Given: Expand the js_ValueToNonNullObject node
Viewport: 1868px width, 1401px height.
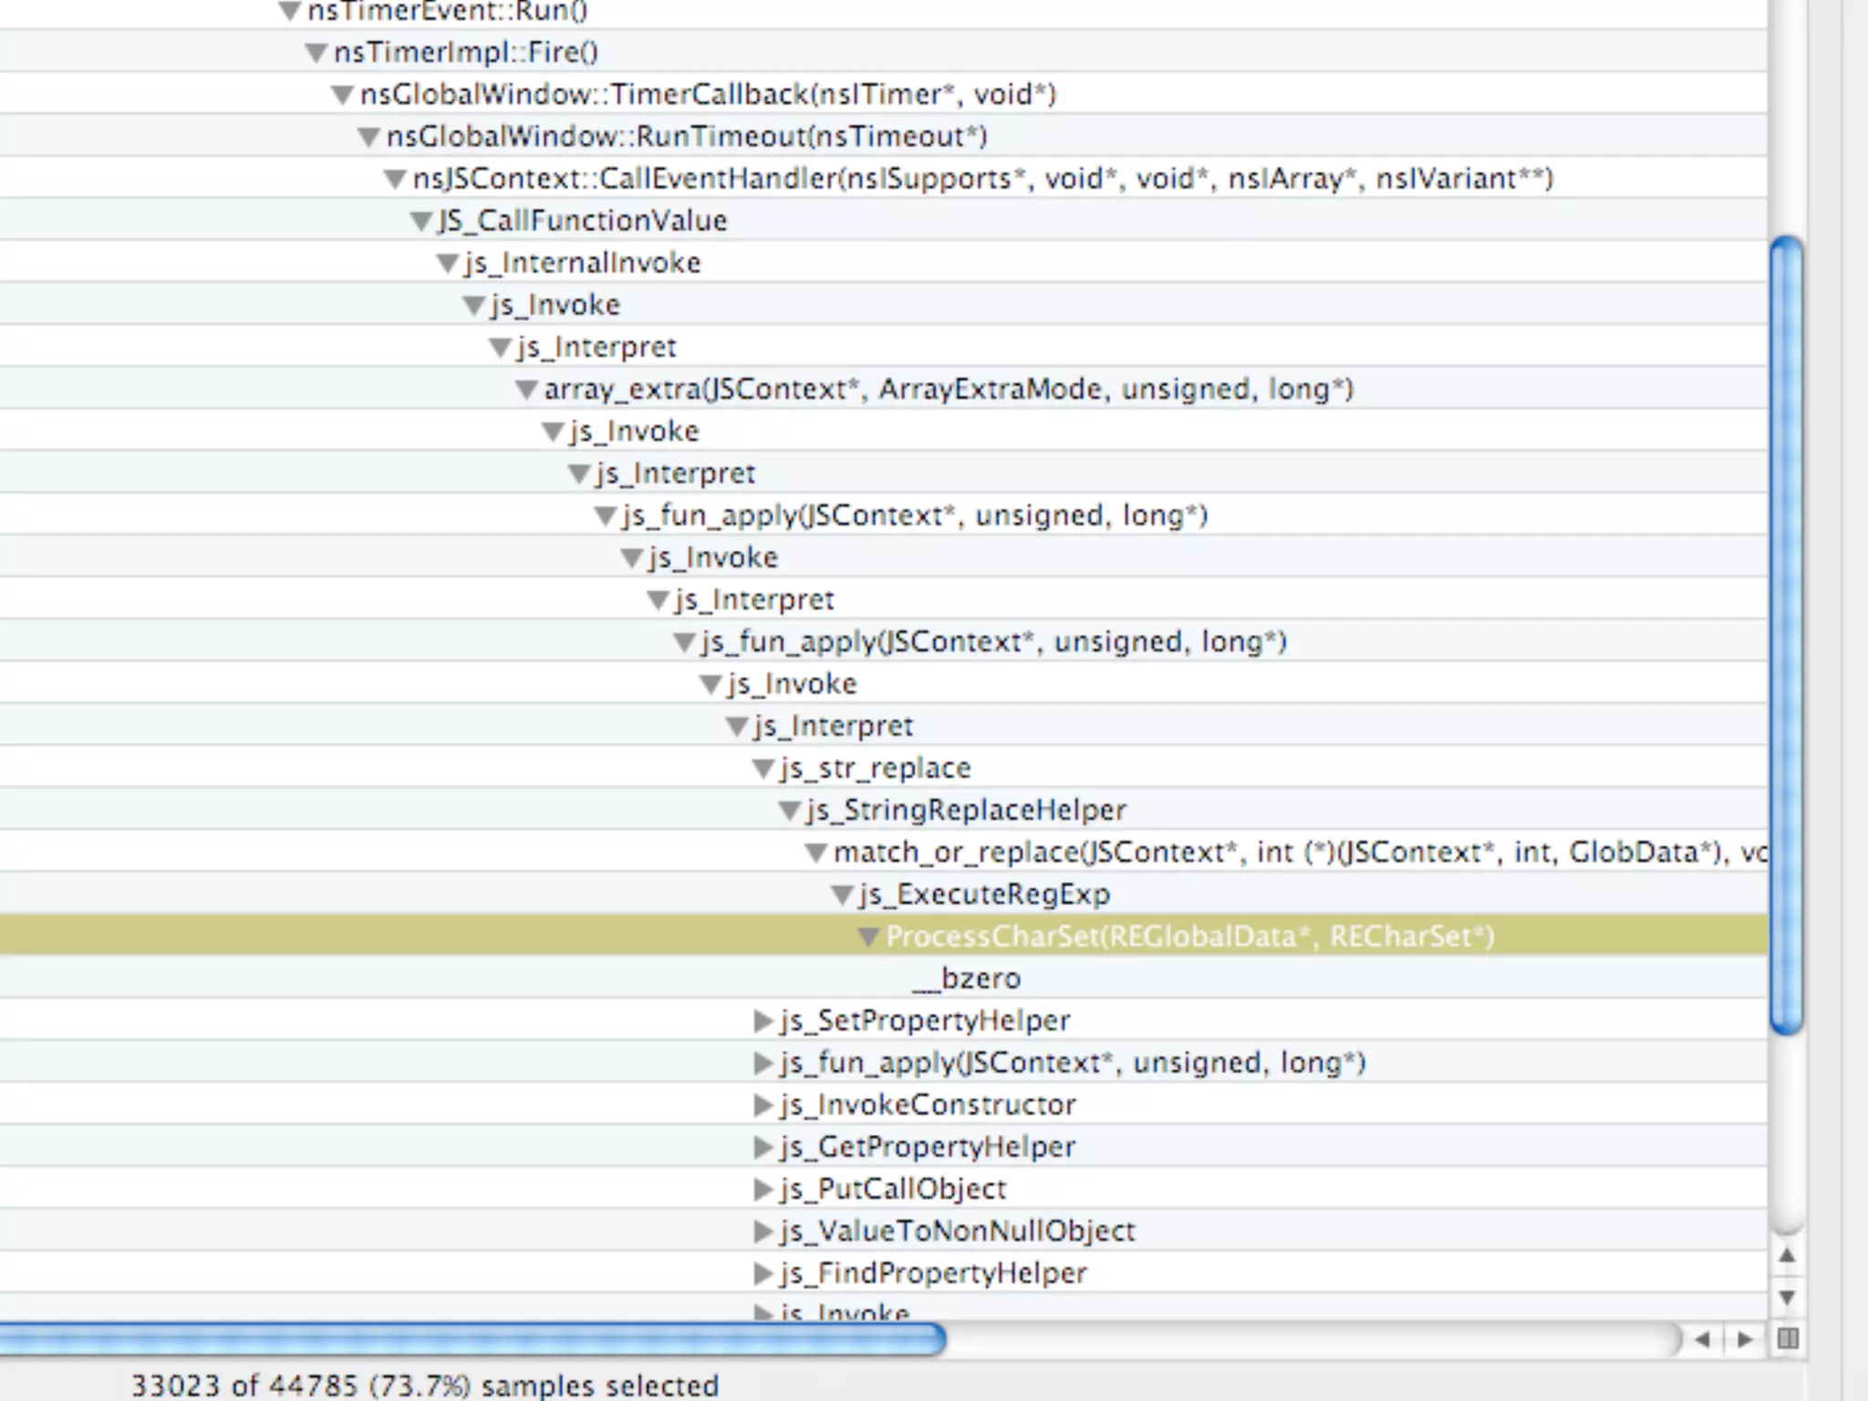Looking at the screenshot, I should (x=763, y=1231).
